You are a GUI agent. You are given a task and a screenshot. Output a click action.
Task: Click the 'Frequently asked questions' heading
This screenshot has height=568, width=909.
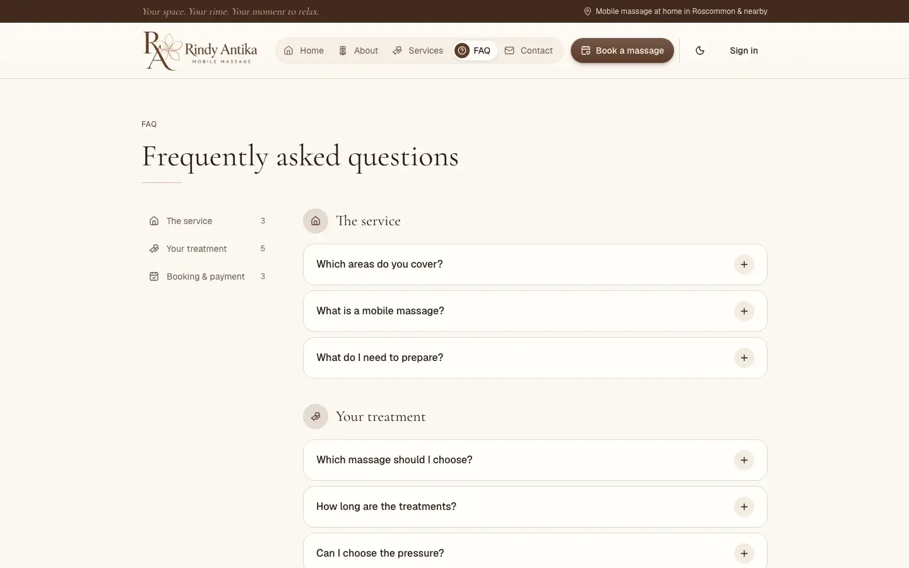(300, 157)
